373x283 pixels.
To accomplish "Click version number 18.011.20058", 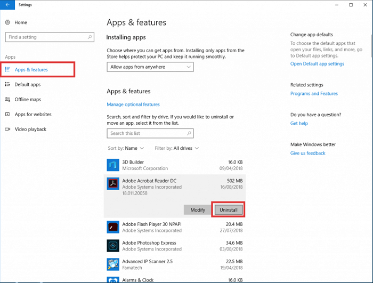I will tap(135, 193).
